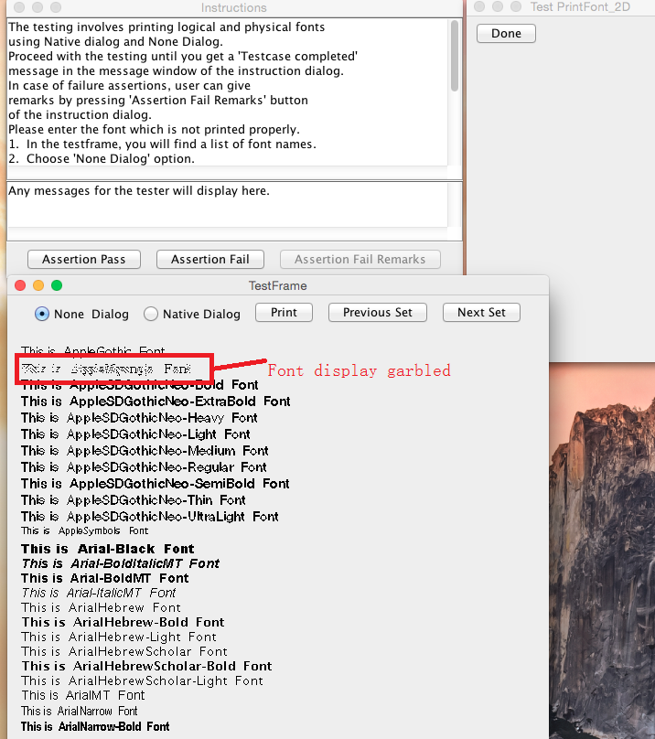This screenshot has height=739, width=655.
Task: Click inside the instructions text area
Action: [227, 91]
